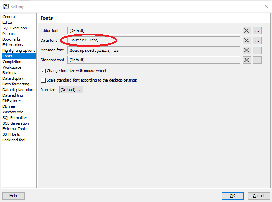
Task: Select the Fonts entry in the list
Action: click(19, 56)
